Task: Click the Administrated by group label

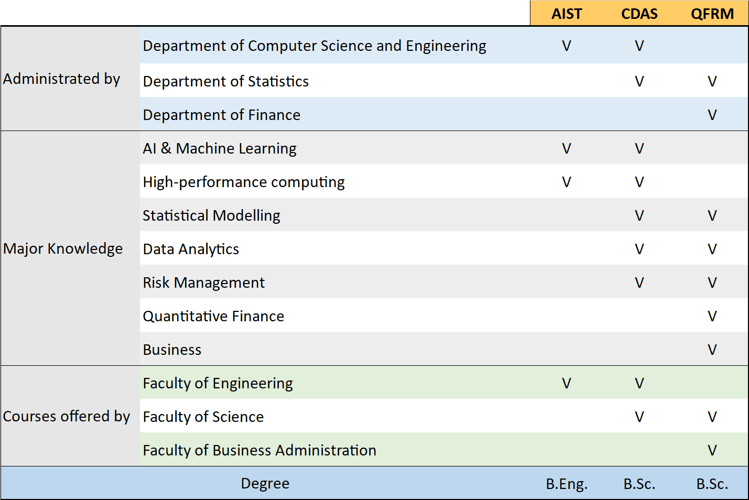Action: pyautogui.click(x=62, y=79)
